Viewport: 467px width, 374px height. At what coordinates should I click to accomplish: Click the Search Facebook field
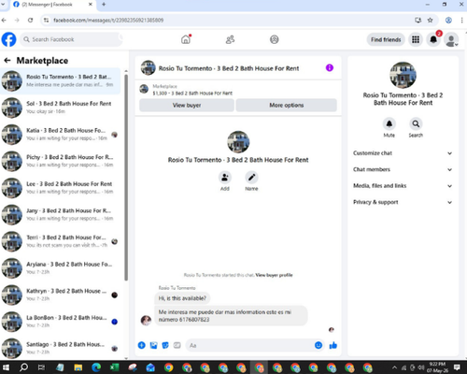72,39
